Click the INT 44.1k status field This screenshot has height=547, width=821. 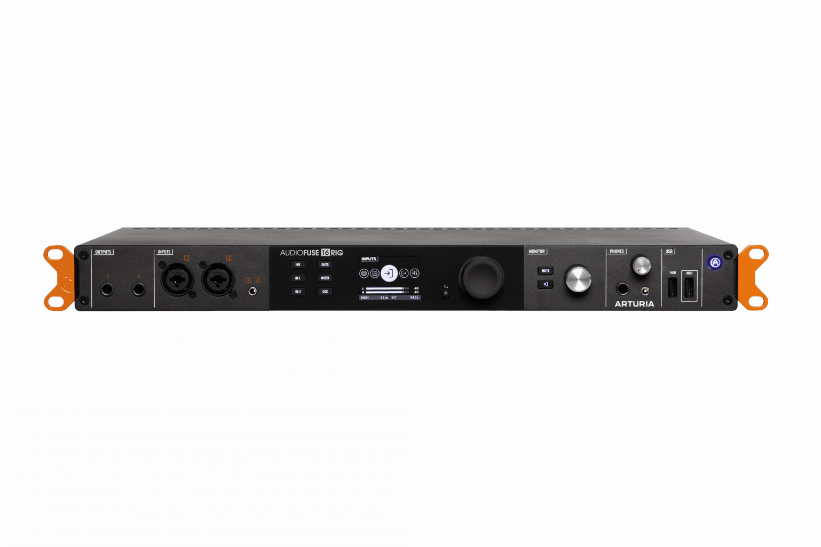point(405,298)
